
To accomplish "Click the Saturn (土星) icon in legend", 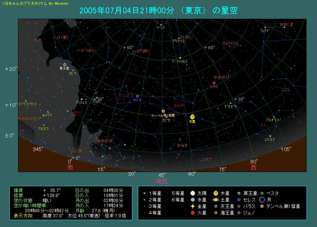I will point(215,200).
